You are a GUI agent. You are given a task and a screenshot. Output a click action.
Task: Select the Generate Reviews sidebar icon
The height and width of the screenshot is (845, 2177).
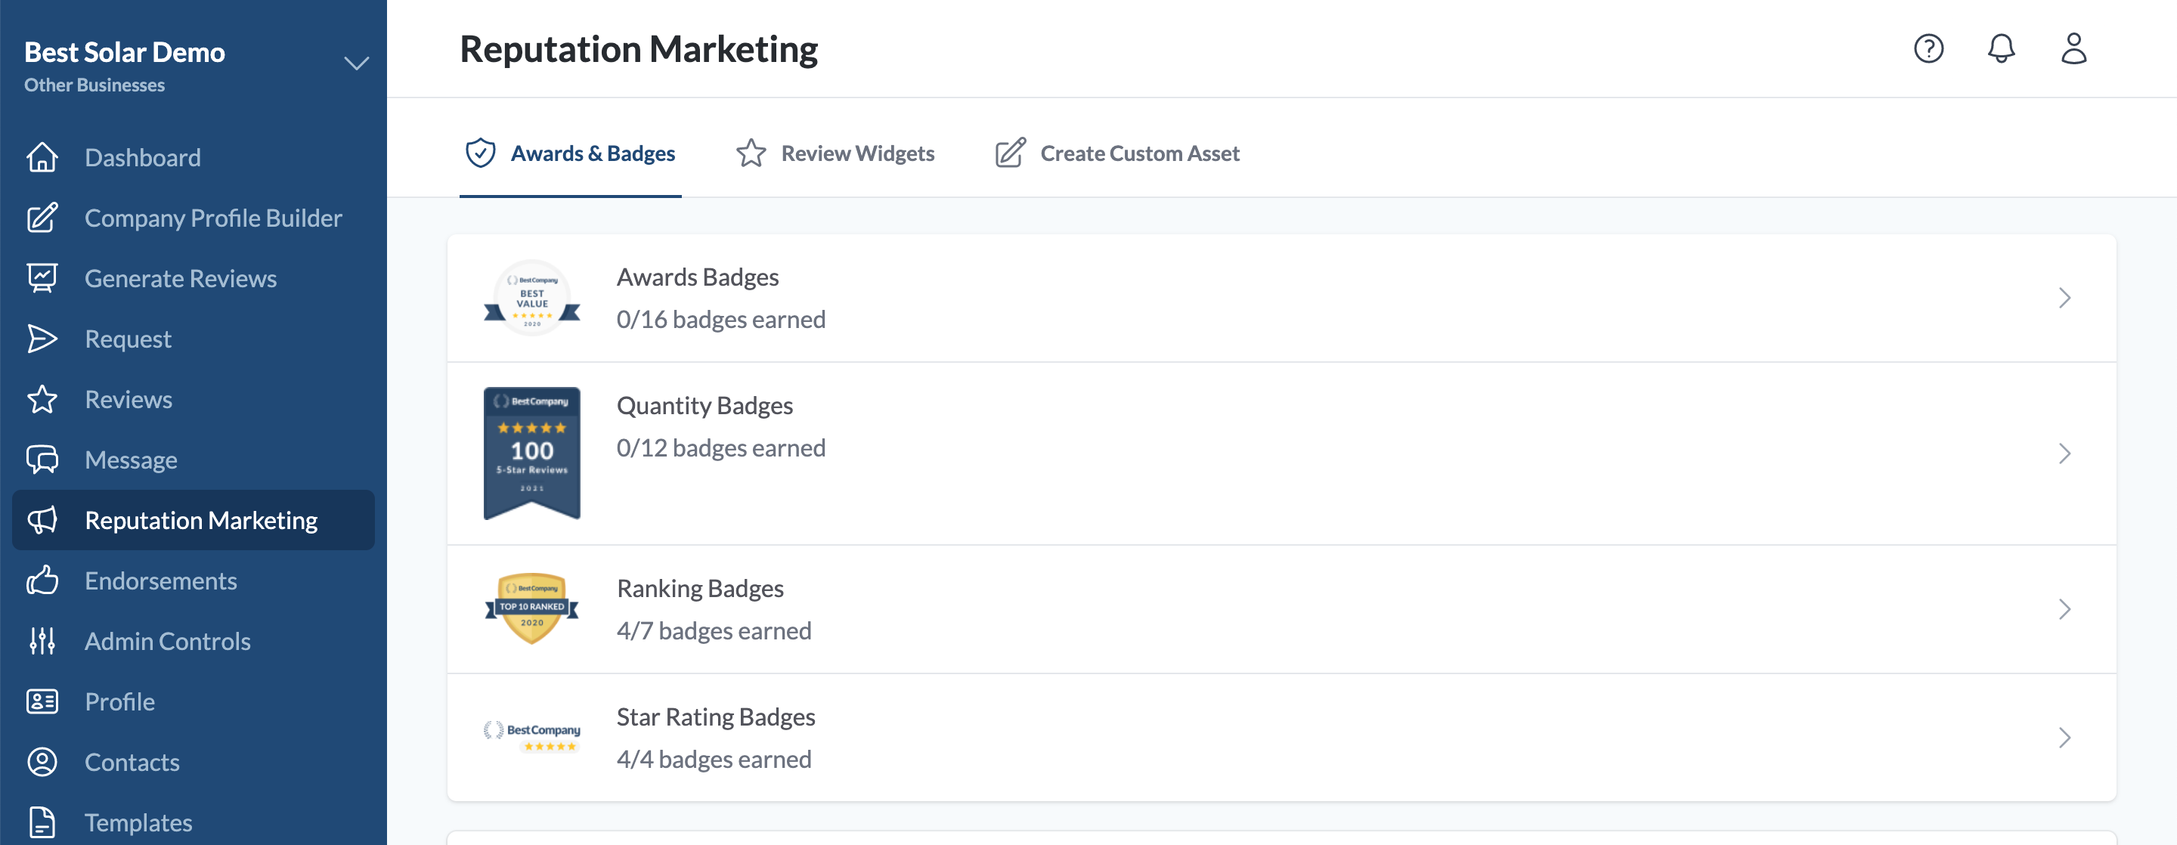(42, 278)
